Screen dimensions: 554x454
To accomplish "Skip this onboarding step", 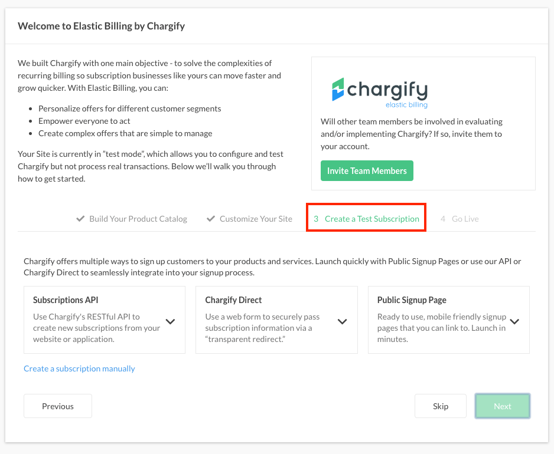I will 441,406.
